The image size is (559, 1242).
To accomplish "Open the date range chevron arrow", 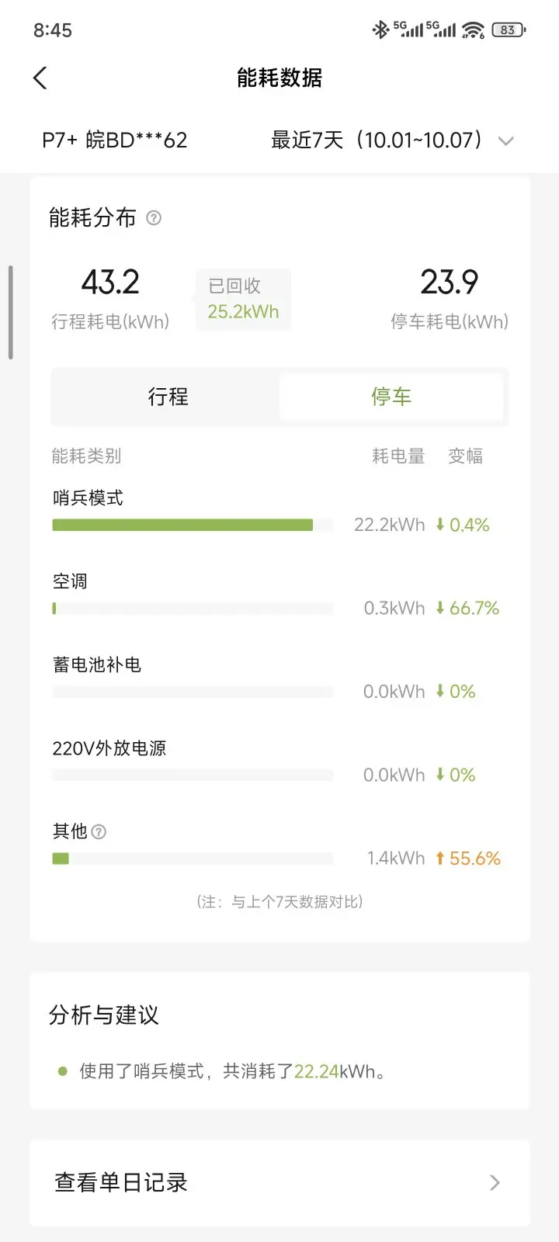I will [x=506, y=141].
